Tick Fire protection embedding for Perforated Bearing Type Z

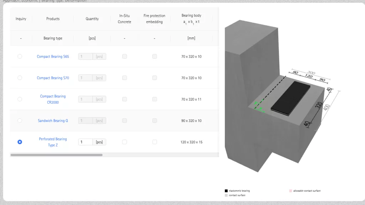click(155, 142)
